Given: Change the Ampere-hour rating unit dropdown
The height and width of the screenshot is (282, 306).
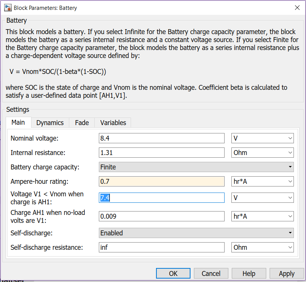Looking at the screenshot, I should 262,181.
